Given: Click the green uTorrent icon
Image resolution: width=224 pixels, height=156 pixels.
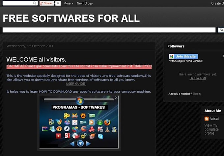Looking at the screenshot, I should point(100,122).
